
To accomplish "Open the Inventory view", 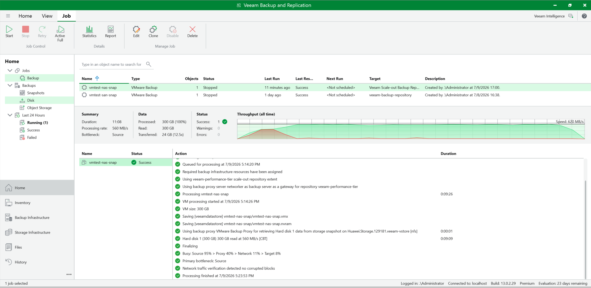I will (37, 203).
